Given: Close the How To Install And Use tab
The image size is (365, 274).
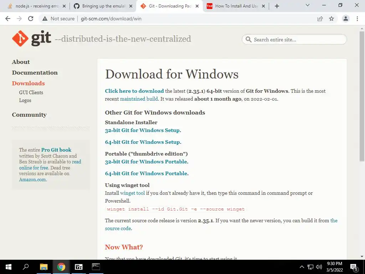Looking at the screenshot, I should pos(263,6).
